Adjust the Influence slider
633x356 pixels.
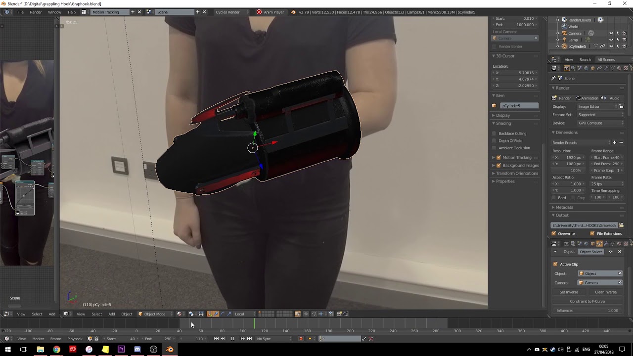point(588,311)
